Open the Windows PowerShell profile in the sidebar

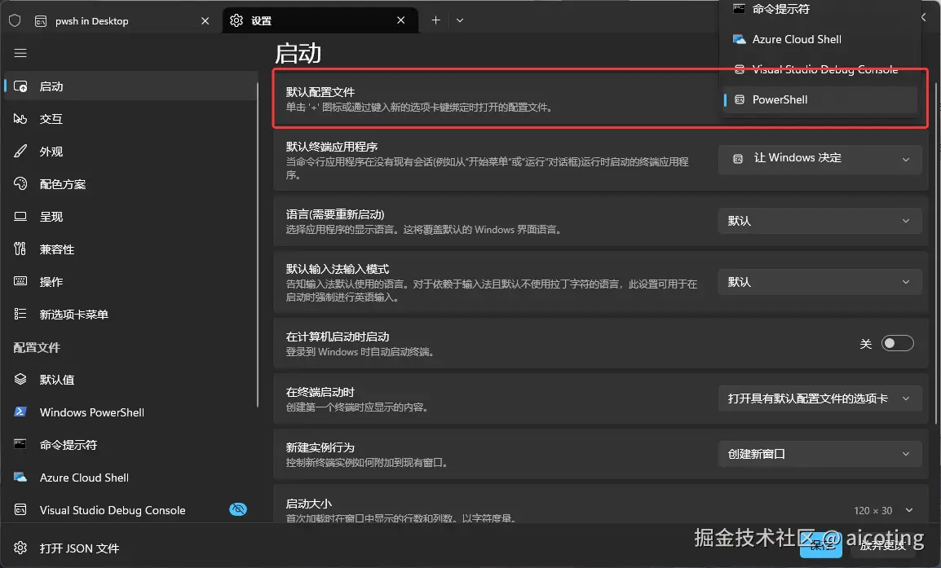[131, 412]
